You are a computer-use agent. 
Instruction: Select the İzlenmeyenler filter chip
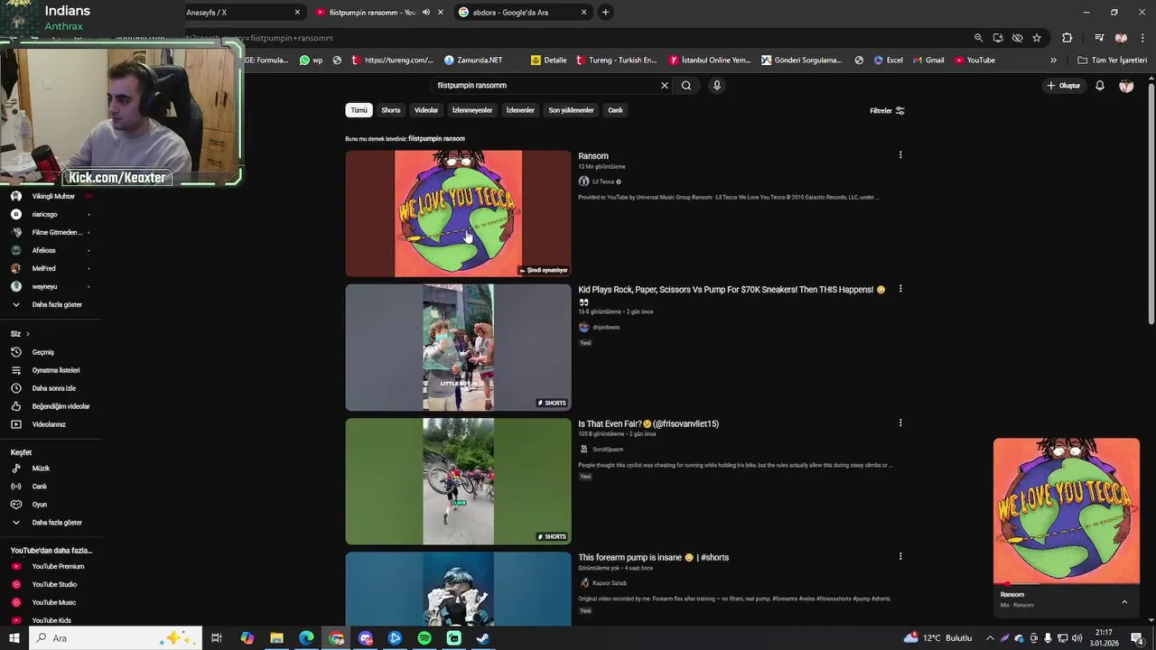coord(472,110)
